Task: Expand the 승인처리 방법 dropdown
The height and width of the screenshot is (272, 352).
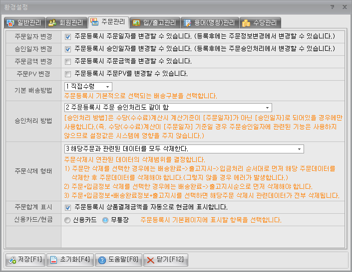Action: tap(268, 108)
